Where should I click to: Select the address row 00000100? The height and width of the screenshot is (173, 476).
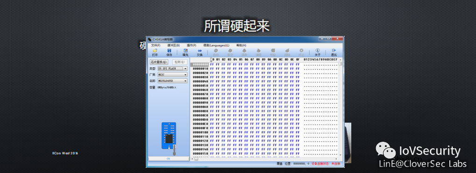[200, 132]
